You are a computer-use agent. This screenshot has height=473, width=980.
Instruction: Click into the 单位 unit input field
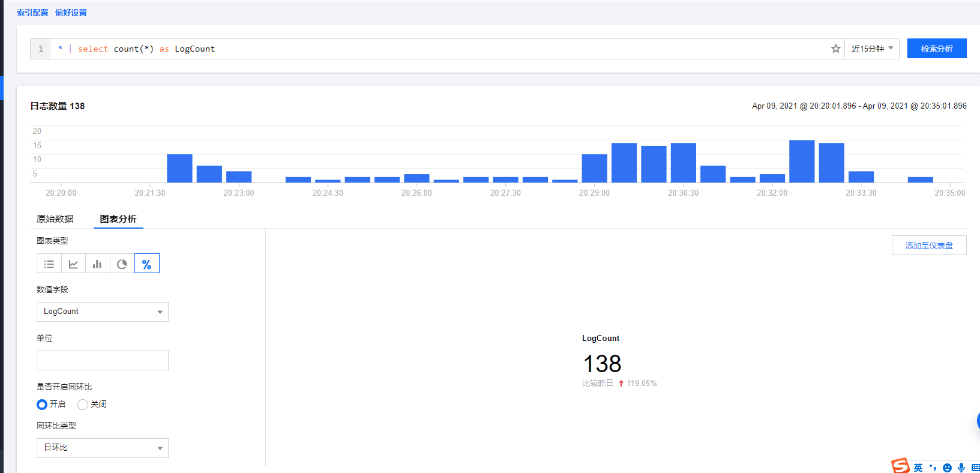coord(103,360)
